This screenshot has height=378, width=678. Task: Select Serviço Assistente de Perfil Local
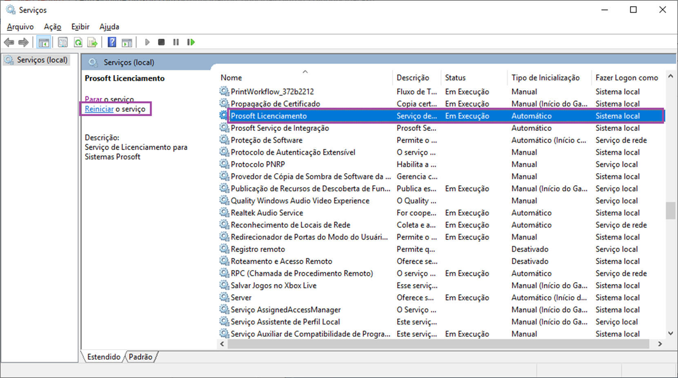(285, 322)
